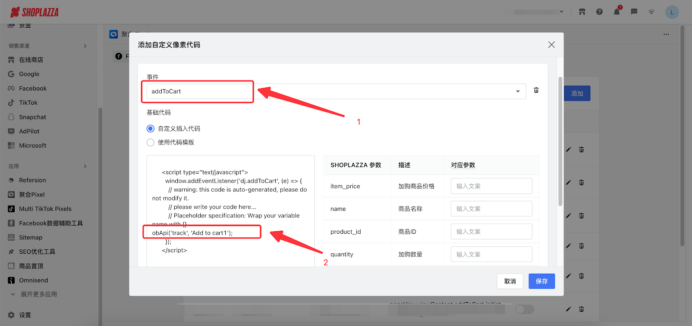Close the custom pixel code dialog

[x=551, y=45]
